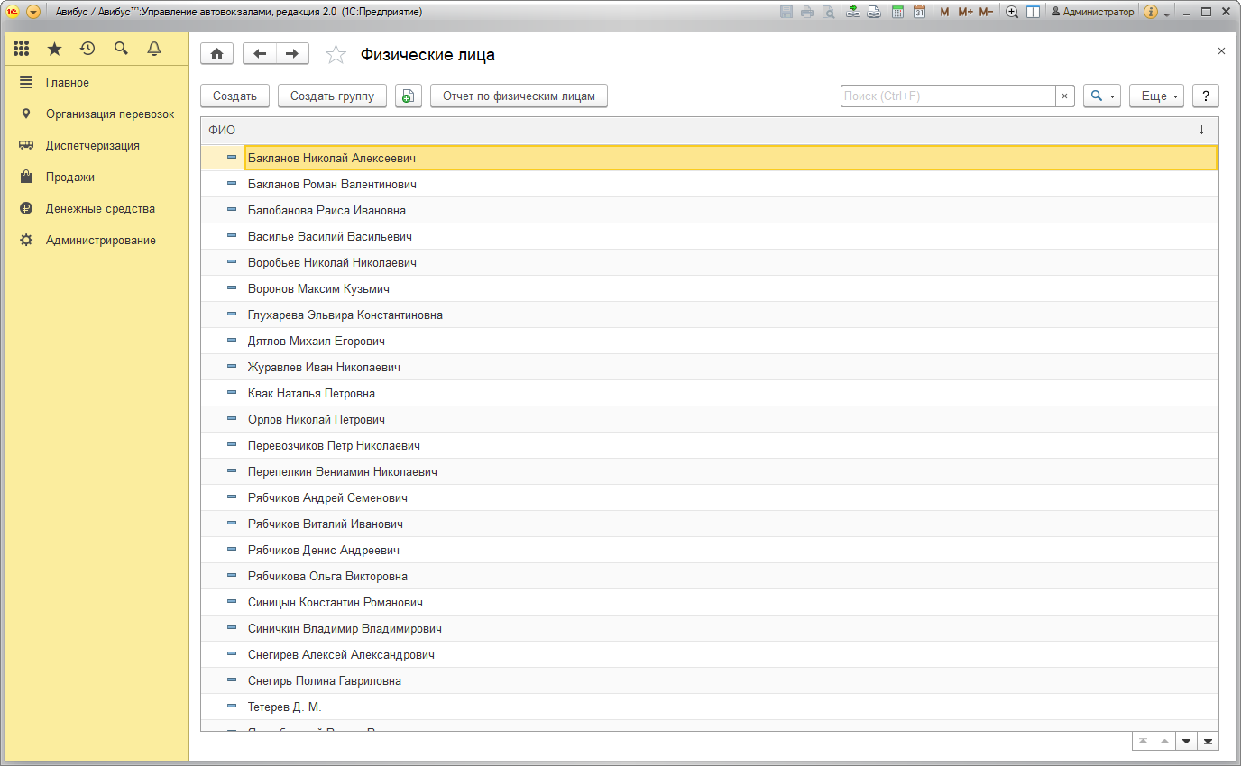
Task: Expand the Еще dropdown menu
Action: pyautogui.click(x=1155, y=96)
